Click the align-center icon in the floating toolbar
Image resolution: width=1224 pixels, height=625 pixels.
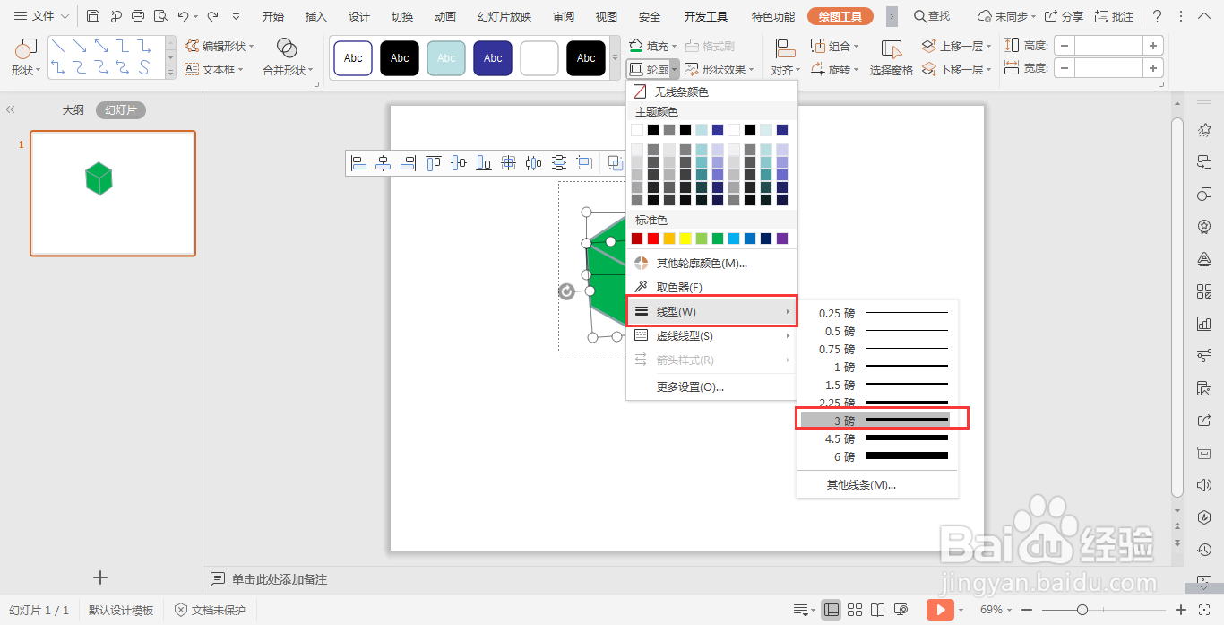click(384, 162)
